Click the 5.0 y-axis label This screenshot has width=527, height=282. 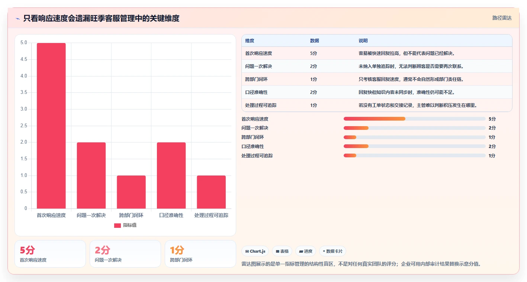pyautogui.click(x=23, y=43)
